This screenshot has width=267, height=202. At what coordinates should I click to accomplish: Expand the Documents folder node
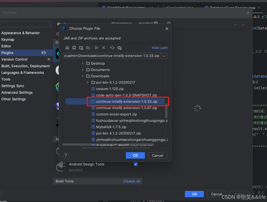(83, 70)
